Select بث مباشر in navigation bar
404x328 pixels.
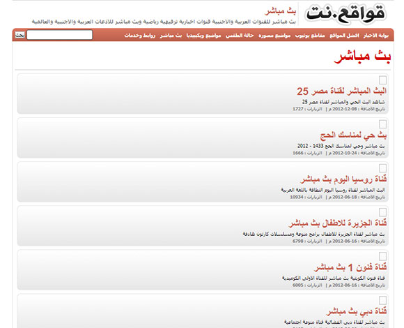[x=171, y=36]
